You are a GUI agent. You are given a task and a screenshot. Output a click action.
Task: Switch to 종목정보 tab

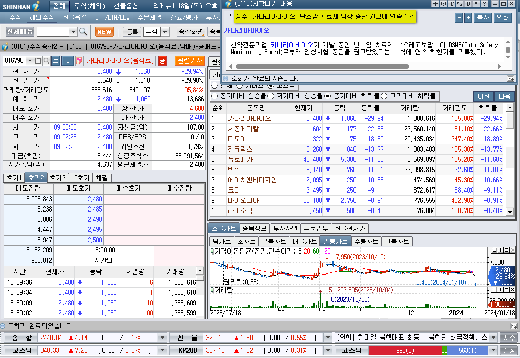(x=254, y=229)
